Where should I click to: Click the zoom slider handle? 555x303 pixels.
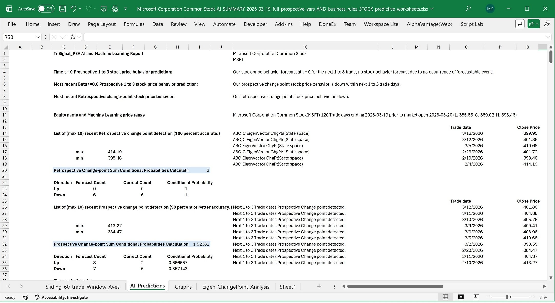click(x=507, y=297)
